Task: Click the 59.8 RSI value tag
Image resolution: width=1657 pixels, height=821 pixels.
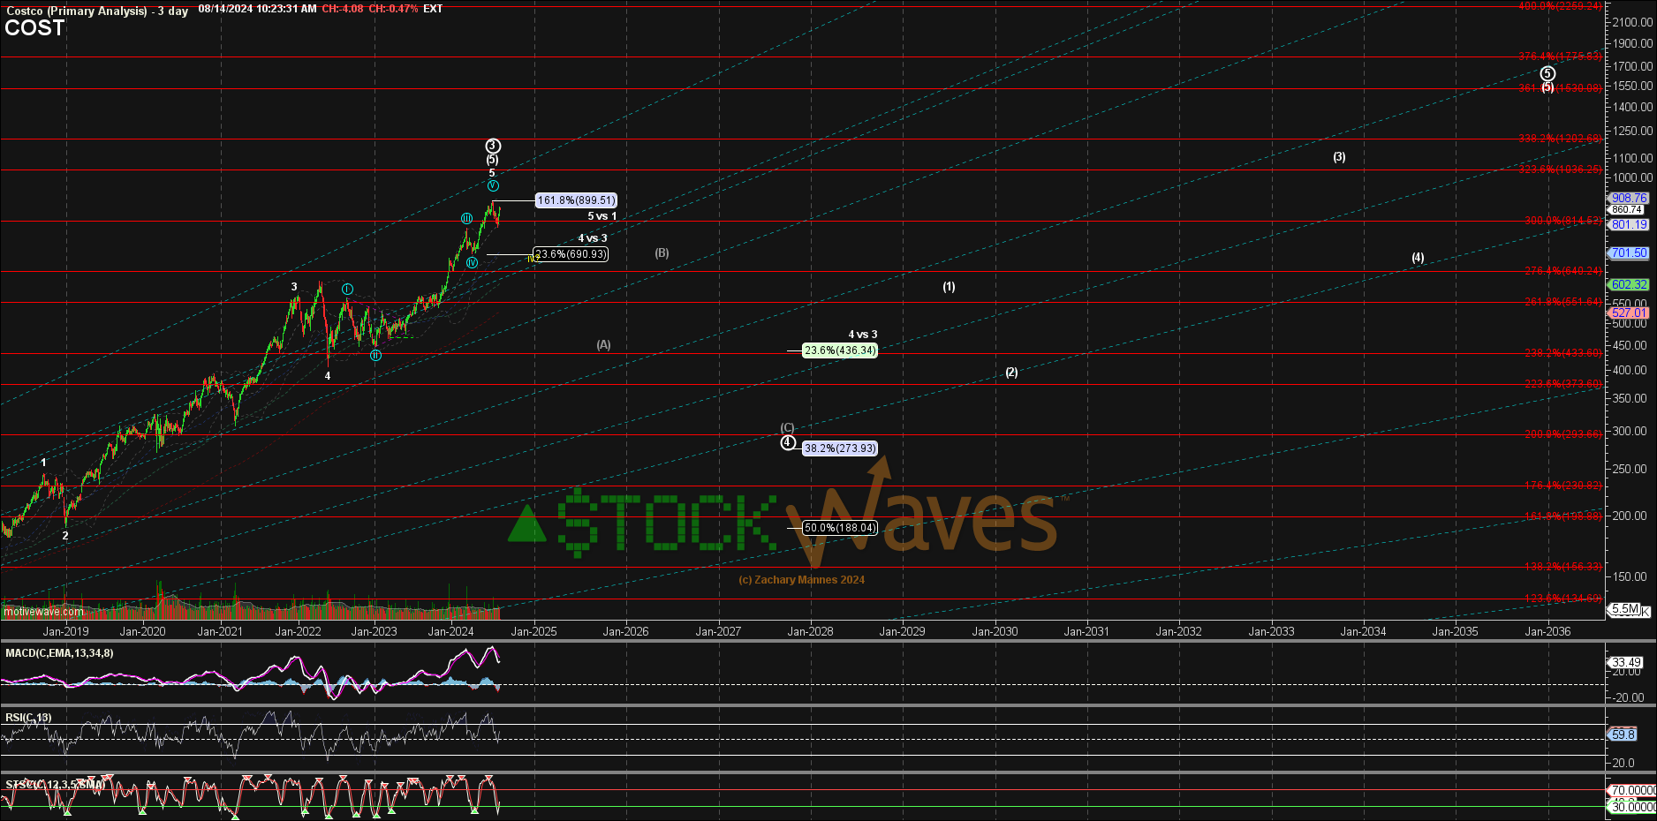Action: (1623, 734)
